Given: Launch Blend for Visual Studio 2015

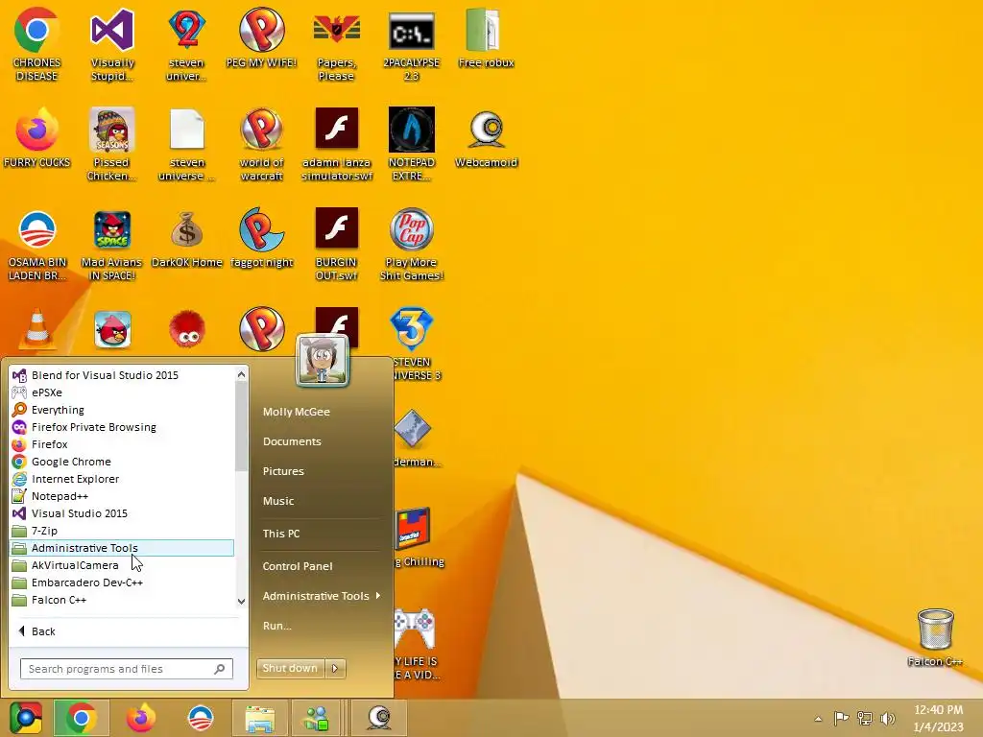Looking at the screenshot, I should (x=122, y=375).
